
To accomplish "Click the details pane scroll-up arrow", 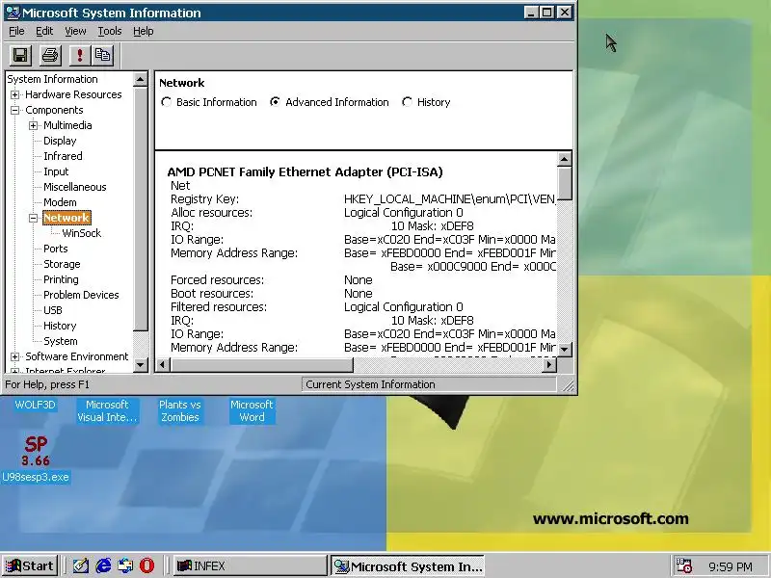I will 565,159.
